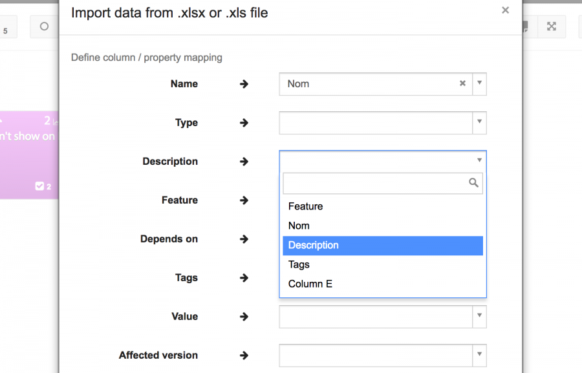Screen dimensions: 582x373
Task: Expand the Name field's dropdown arrow
Action: (479, 83)
